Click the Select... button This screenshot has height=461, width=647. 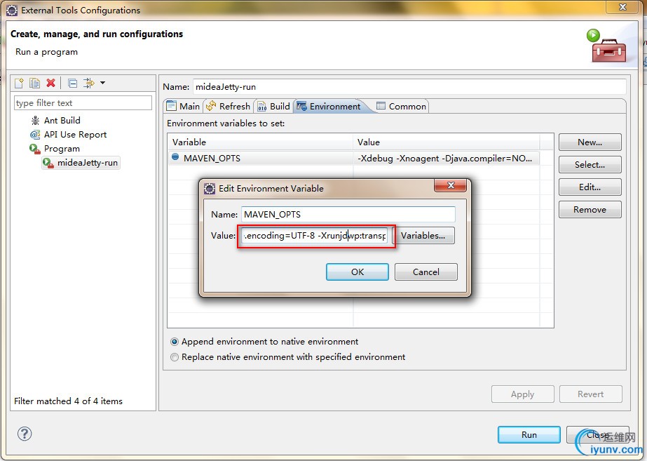590,165
